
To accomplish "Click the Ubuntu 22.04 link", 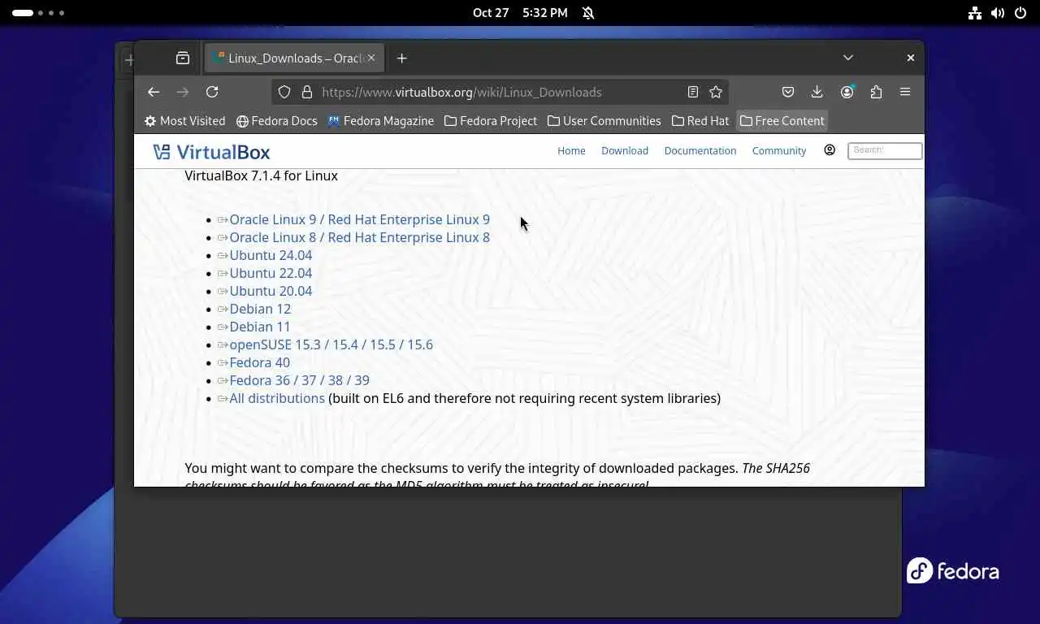I will tap(271, 273).
